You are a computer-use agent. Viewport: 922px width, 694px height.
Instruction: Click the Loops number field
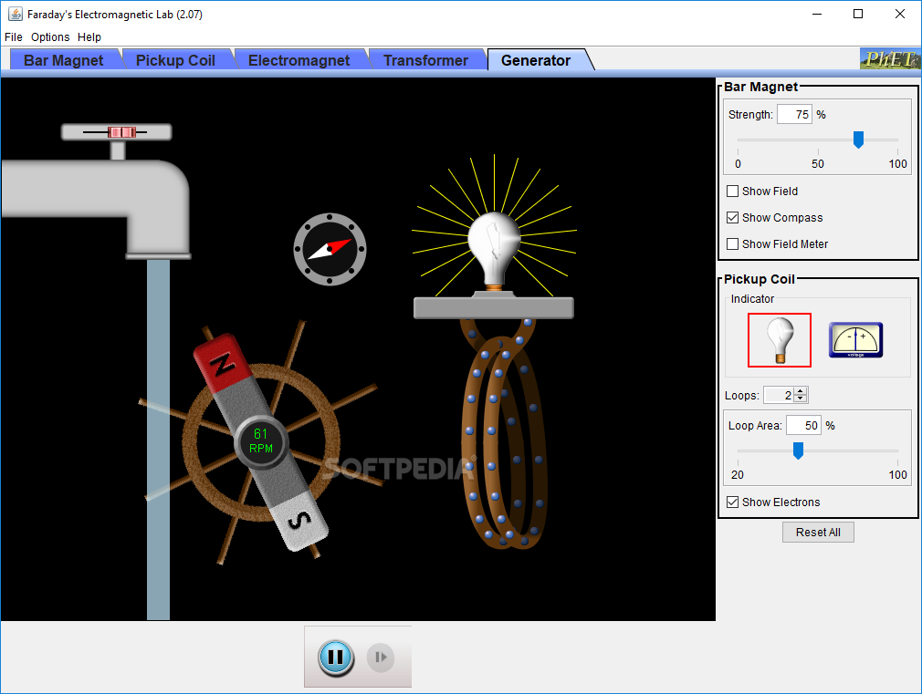(x=779, y=396)
